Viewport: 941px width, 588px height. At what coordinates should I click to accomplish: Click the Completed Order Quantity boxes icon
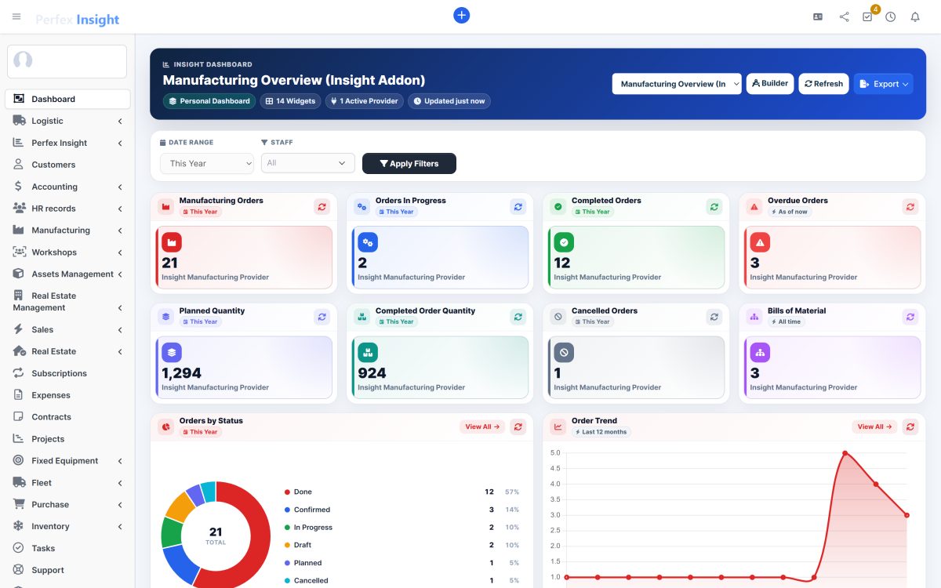pyautogui.click(x=368, y=352)
